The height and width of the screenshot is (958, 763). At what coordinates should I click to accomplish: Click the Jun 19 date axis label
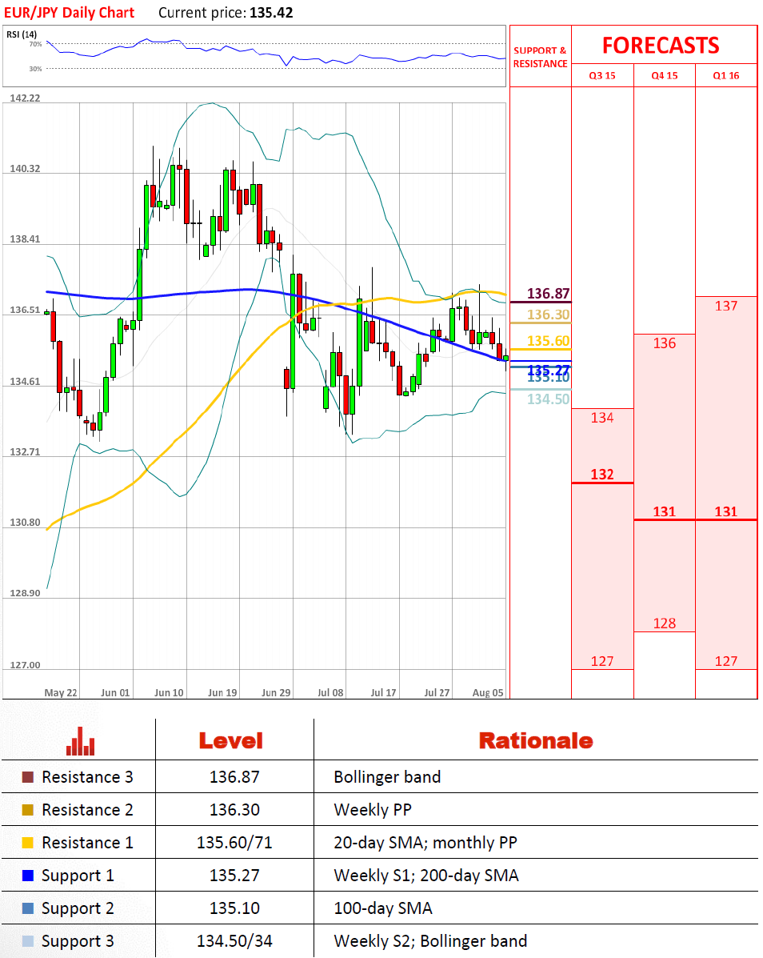(x=222, y=692)
